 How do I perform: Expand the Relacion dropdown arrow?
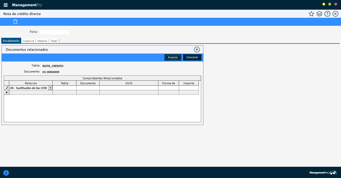pos(50,88)
